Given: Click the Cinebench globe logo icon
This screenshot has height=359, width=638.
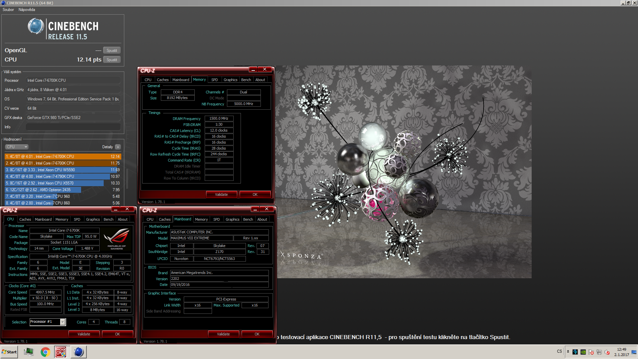Looking at the screenshot, I should point(36,26).
